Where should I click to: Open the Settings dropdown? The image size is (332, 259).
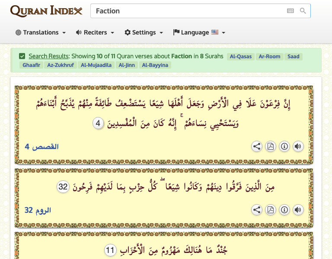click(x=144, y=32)
